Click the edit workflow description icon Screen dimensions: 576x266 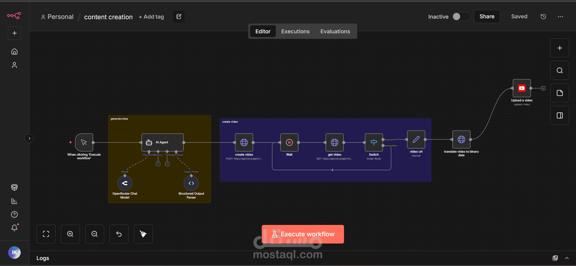pyautogui.click(x=179, y=17)
